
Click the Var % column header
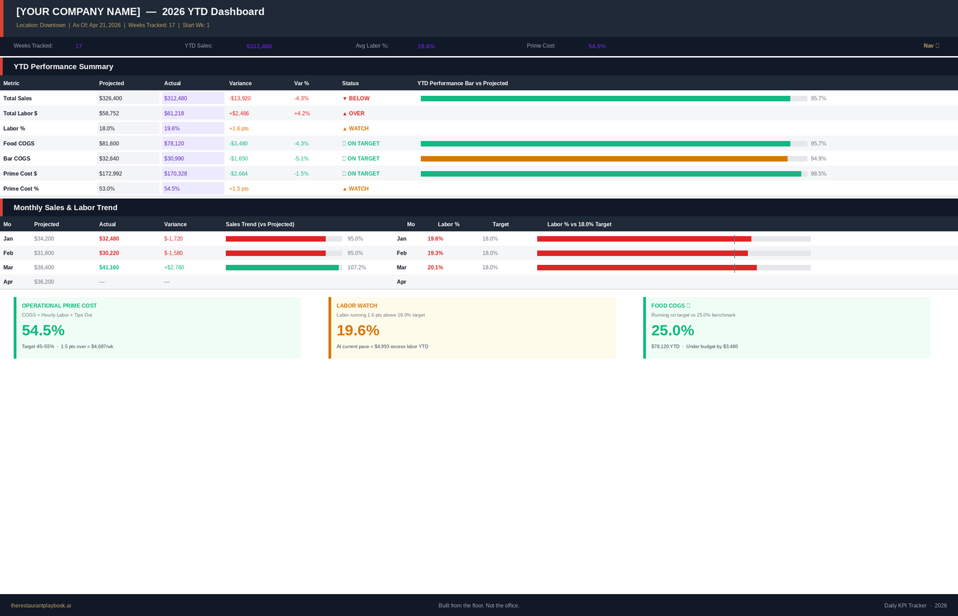[302, 84]
